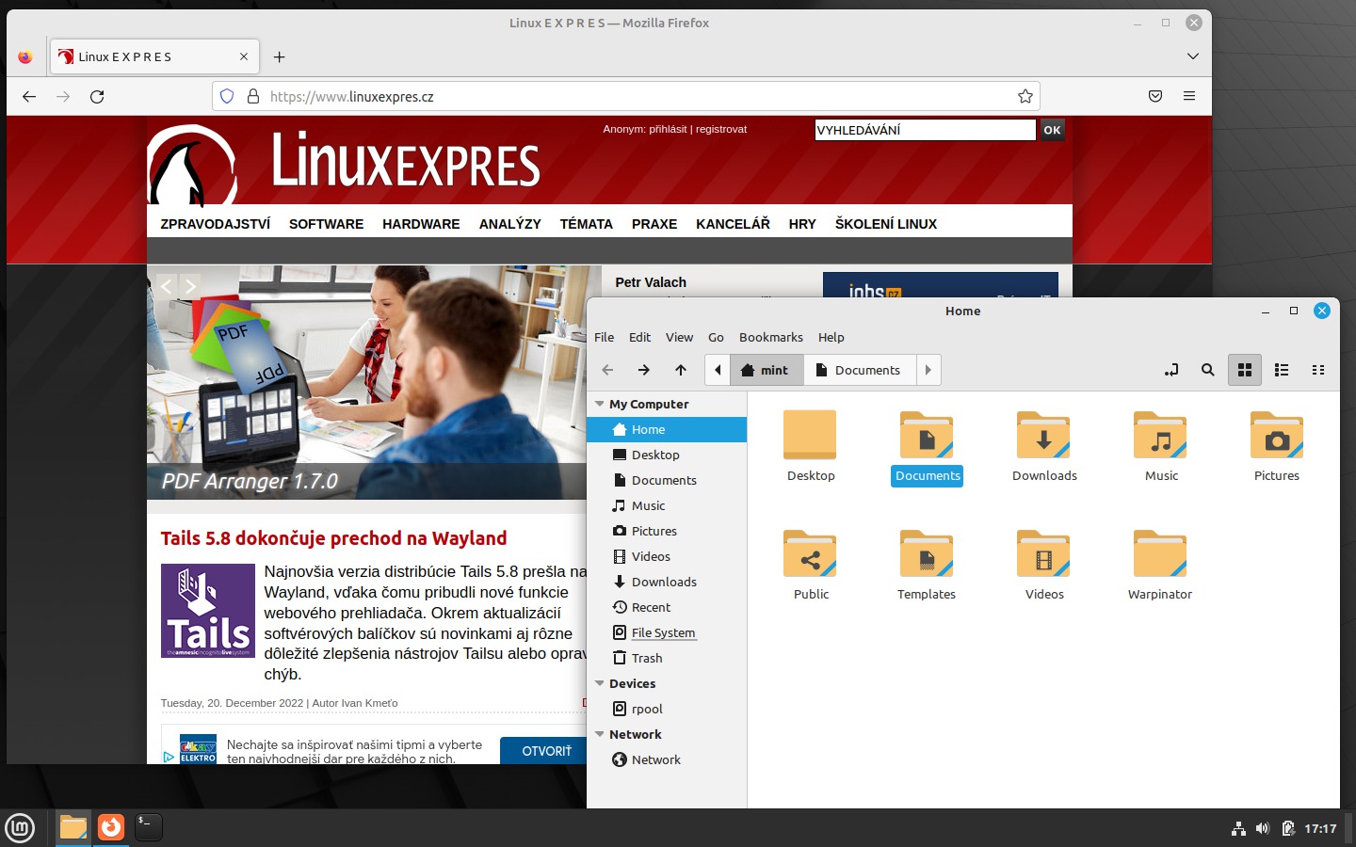Select Pictures in the sidebar

pyautogui.click(x=667, y=531)
